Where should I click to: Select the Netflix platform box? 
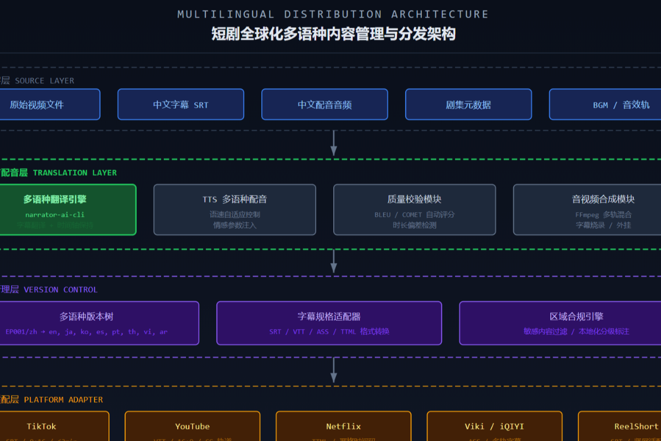pyautogui.click(x=344, y=426)
